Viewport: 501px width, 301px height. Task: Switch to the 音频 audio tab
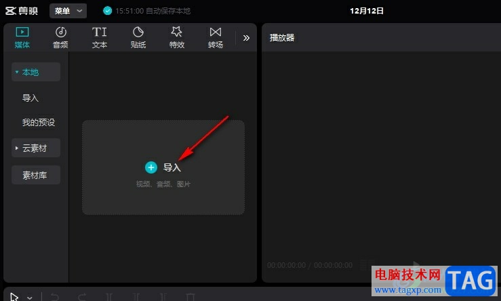coord(60,38)
